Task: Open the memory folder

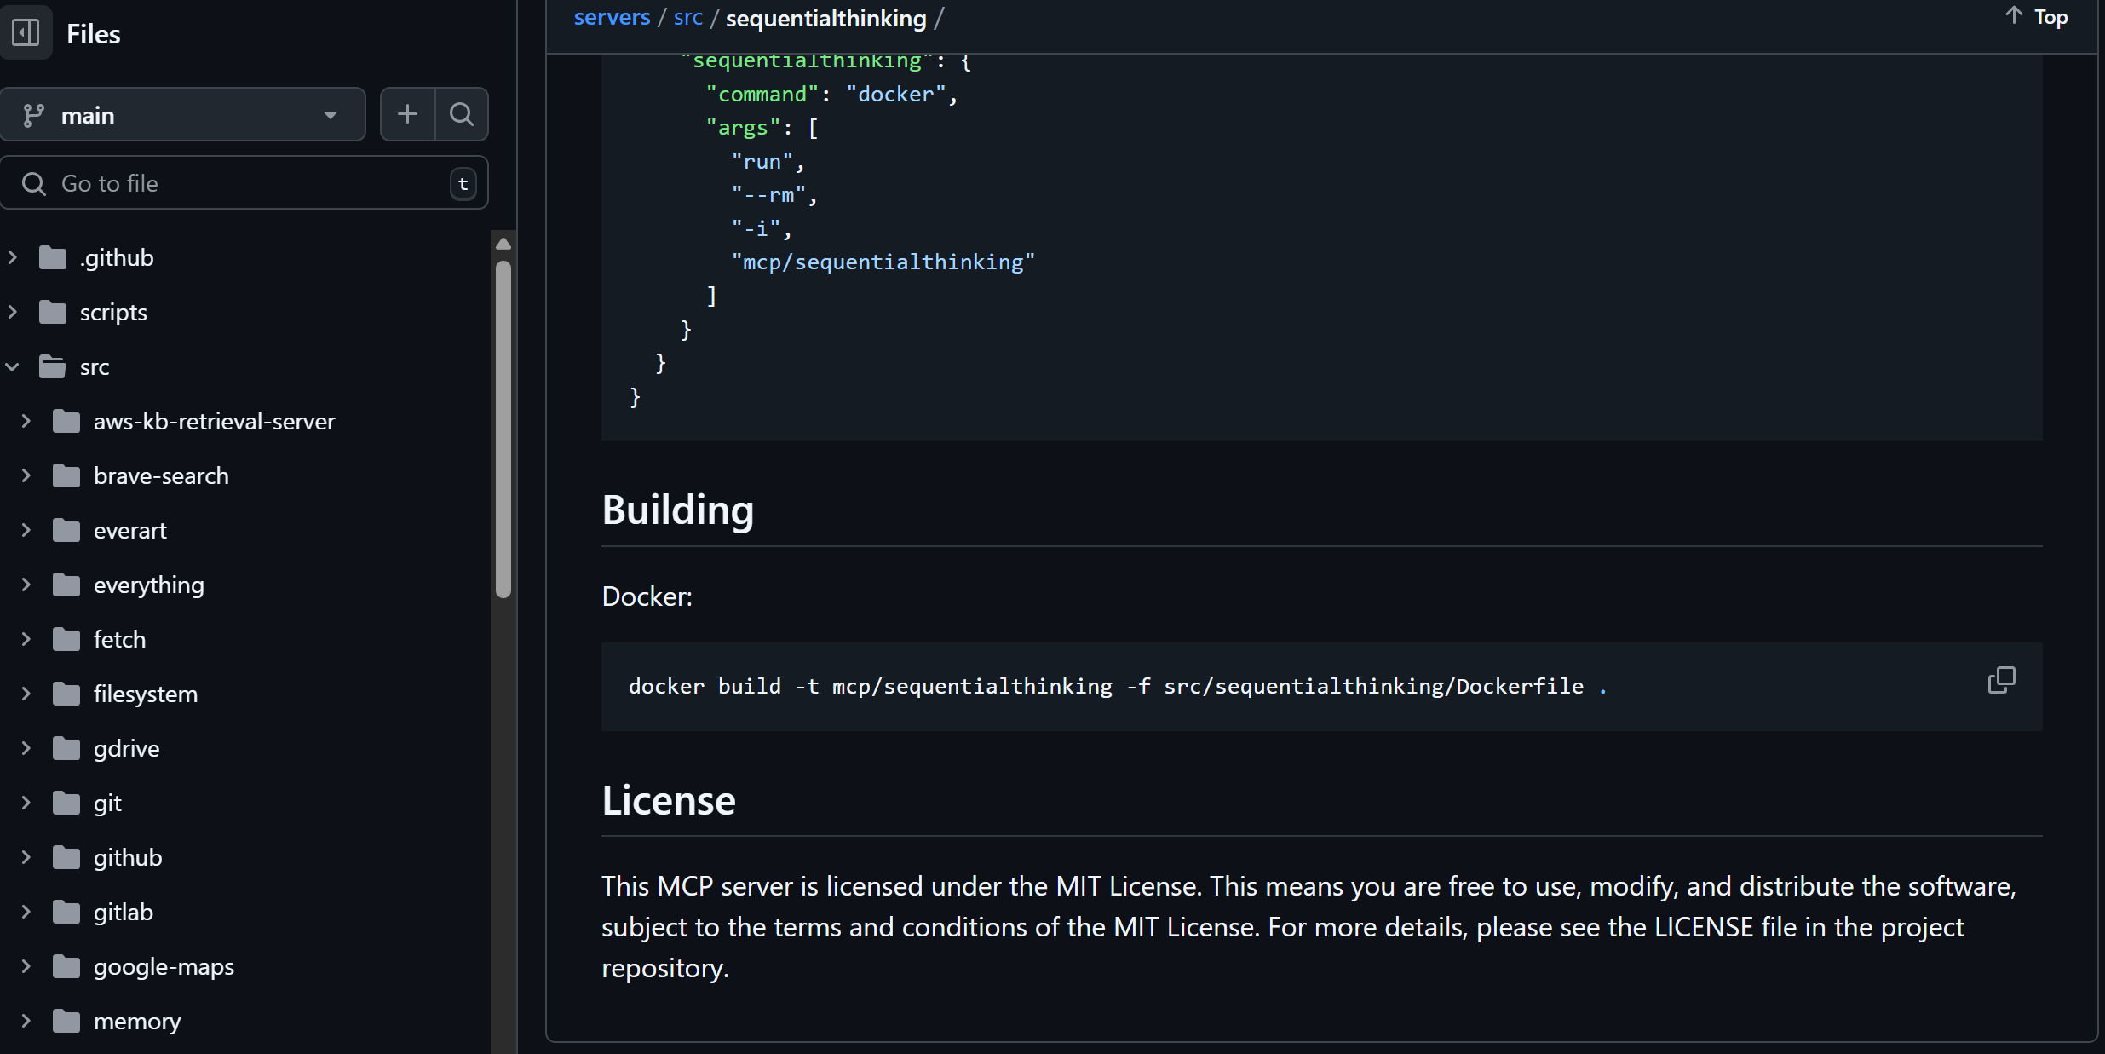Action: coord(137,1021)
